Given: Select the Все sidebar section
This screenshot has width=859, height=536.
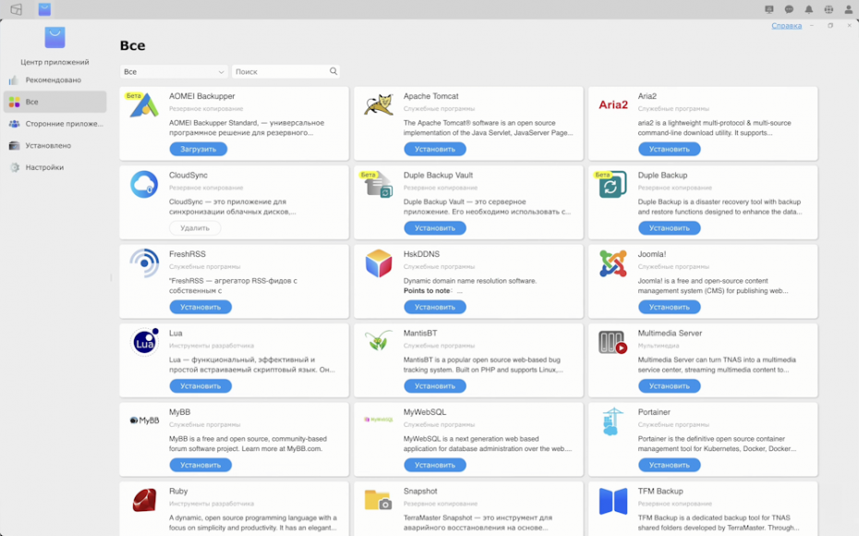Looking at the screenshot, I should (54, 102).
